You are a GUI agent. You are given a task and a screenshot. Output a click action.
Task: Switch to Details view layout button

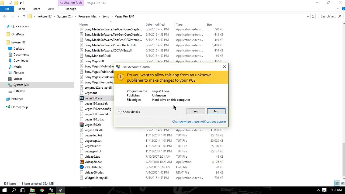coord(337,184)
